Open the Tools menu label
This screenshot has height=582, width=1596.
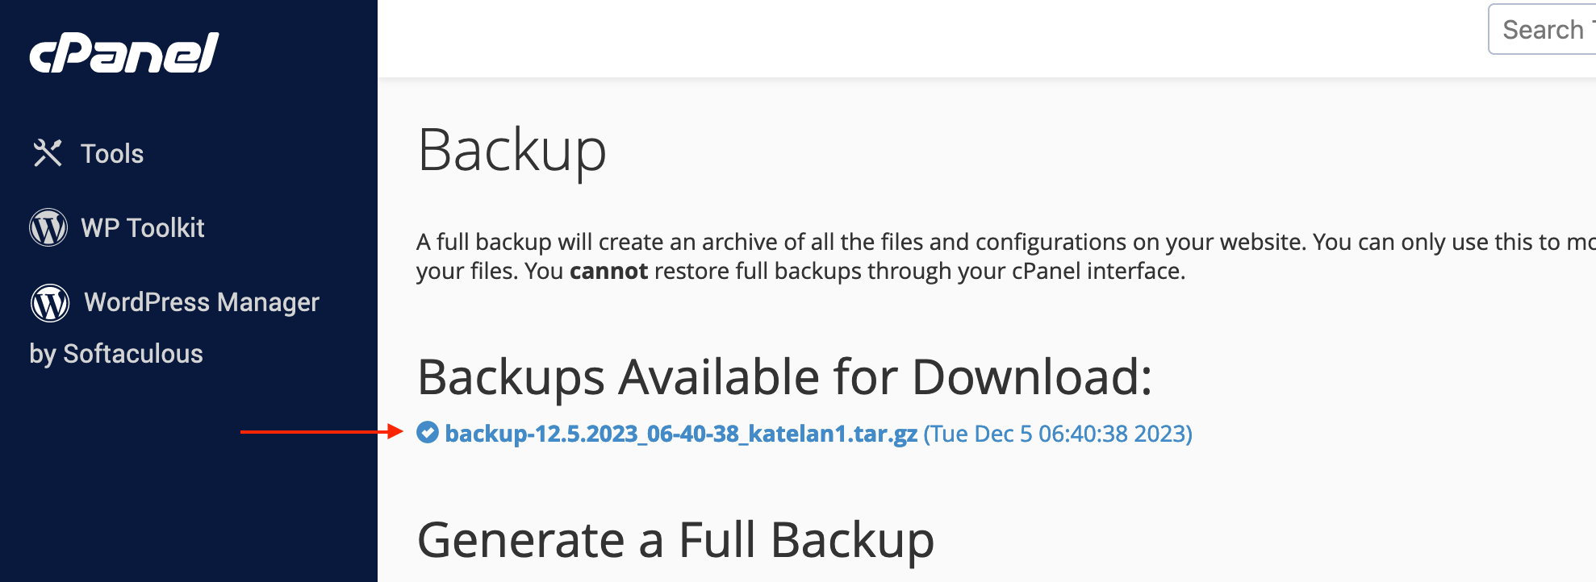[x=112, y=153]
